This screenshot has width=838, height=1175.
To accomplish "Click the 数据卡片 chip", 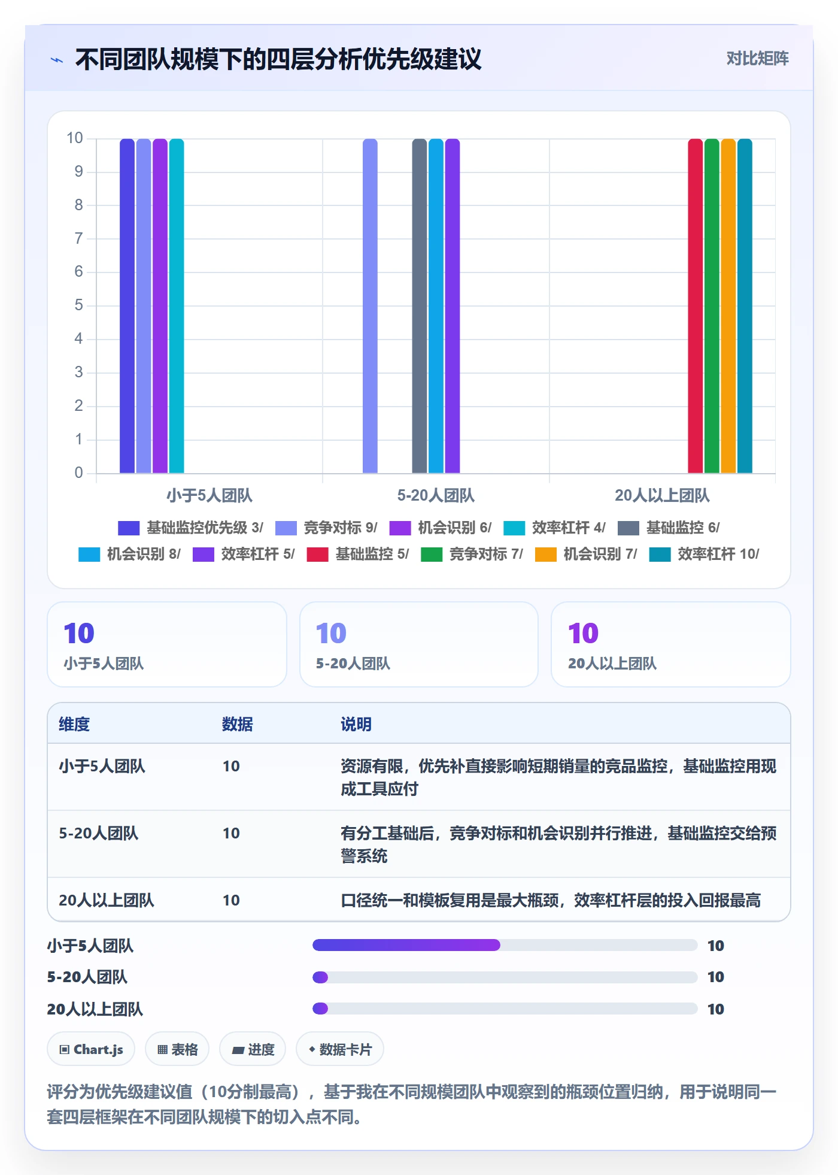I will 340,1049.
